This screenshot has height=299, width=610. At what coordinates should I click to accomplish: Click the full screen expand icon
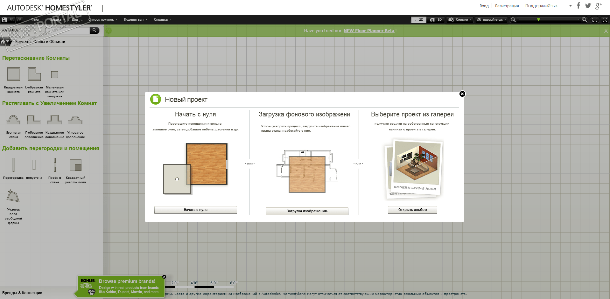pos(605,20)
